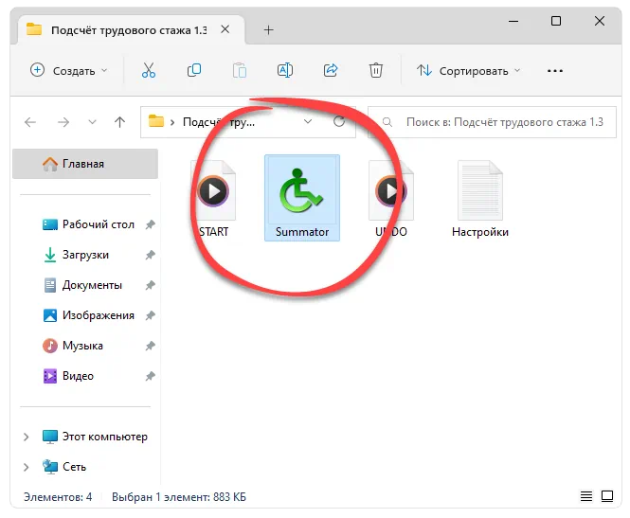Viewport: 630px width, 518px height.
Task: Unpin Документы using its pin icon
Action: [x=150, y=285]
